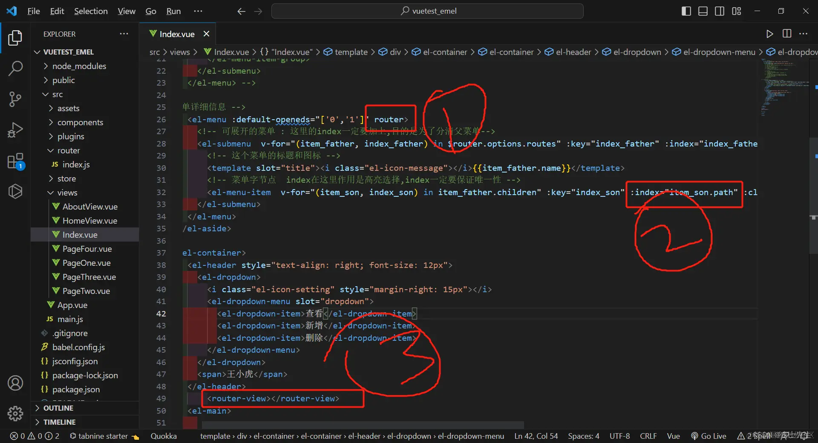Click the code minimap overview
Screen dimensions: 818x443
785,87
